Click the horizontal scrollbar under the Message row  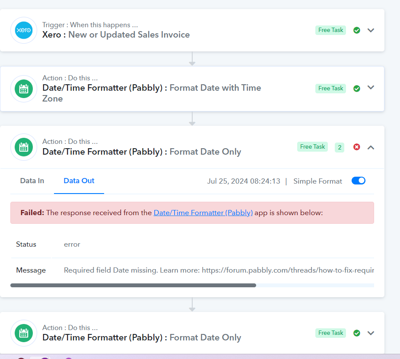(133, 285)
